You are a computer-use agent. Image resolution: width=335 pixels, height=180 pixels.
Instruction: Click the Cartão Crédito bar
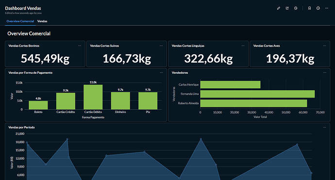tap(66, 101)
